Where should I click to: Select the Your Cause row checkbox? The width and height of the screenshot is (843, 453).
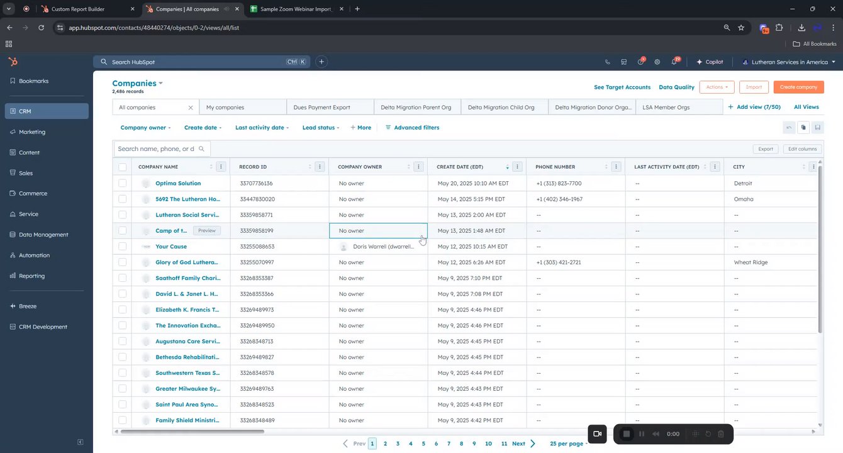(122, 247)
